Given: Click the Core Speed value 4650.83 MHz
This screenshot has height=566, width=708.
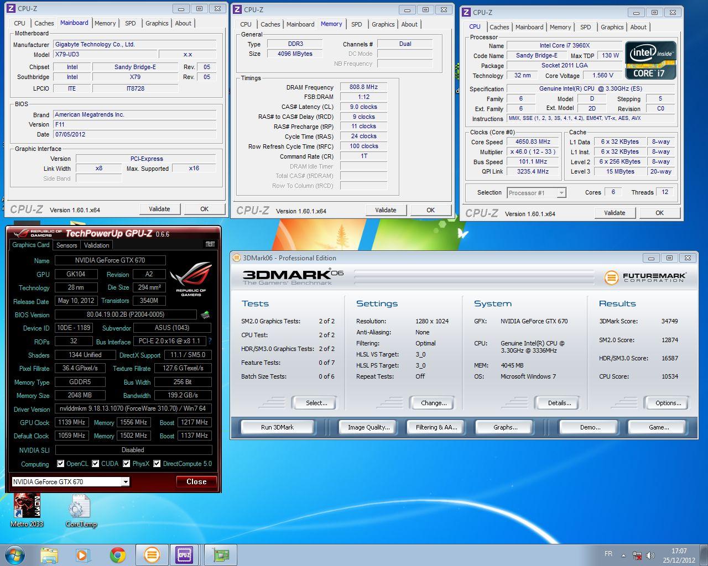Looking at the screenshot, I should click(533, 141).
